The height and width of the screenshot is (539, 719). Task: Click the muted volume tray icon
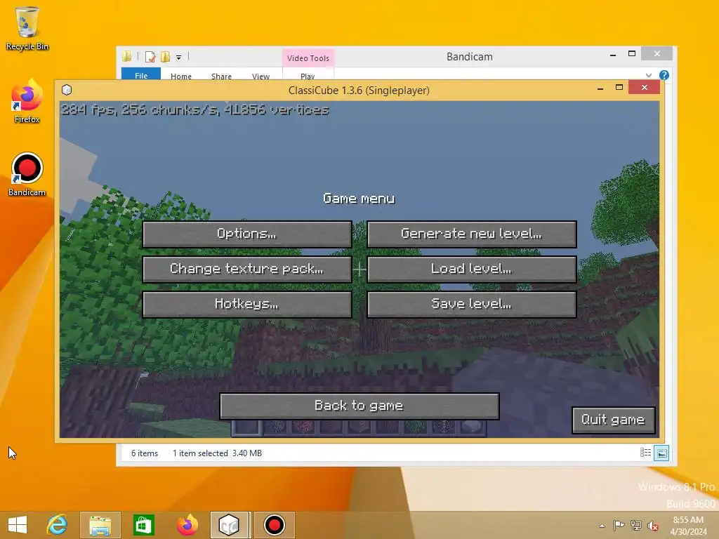[652, 526]
